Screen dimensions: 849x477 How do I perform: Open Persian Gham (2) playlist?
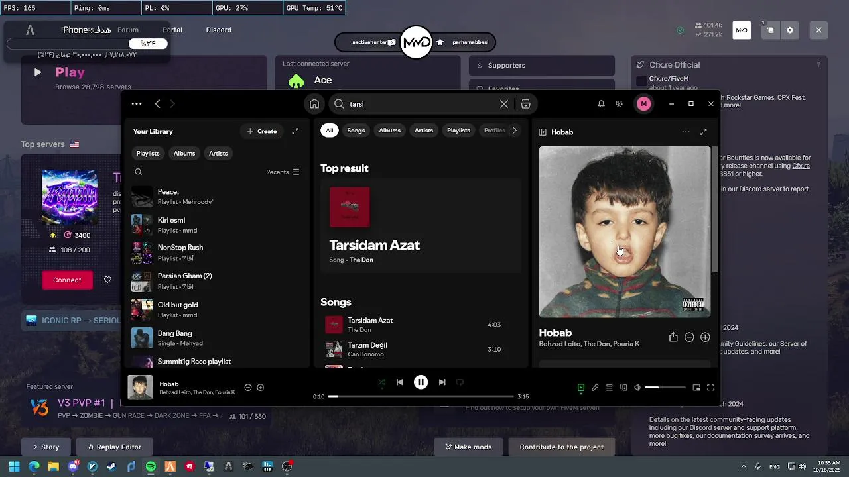(x=216, y=281)
